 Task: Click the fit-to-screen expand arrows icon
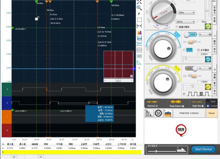(139, 2)
